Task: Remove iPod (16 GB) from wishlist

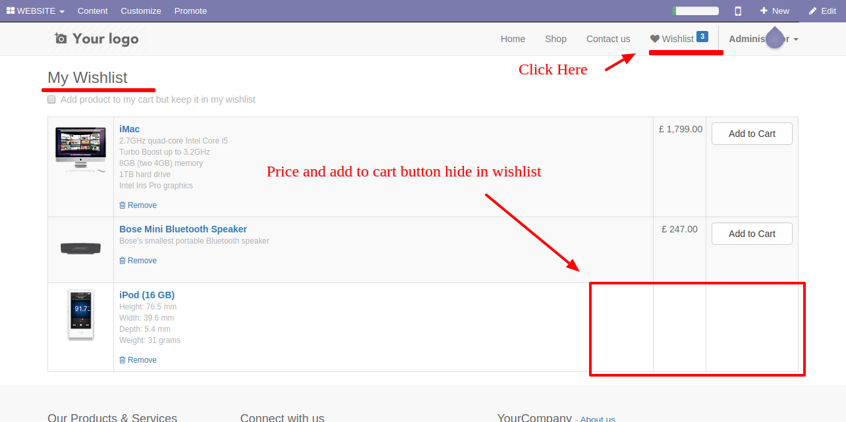Action: coord(138,360)
